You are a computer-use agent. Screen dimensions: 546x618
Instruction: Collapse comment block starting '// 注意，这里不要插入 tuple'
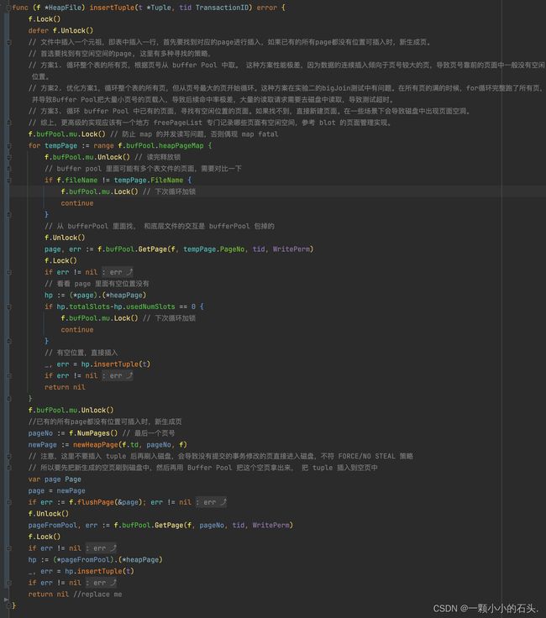coord(8,457)
